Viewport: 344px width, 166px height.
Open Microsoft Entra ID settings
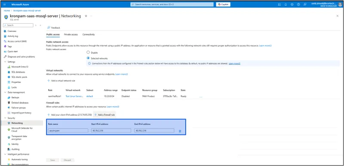pyautogui.click(x=20, y=67)
